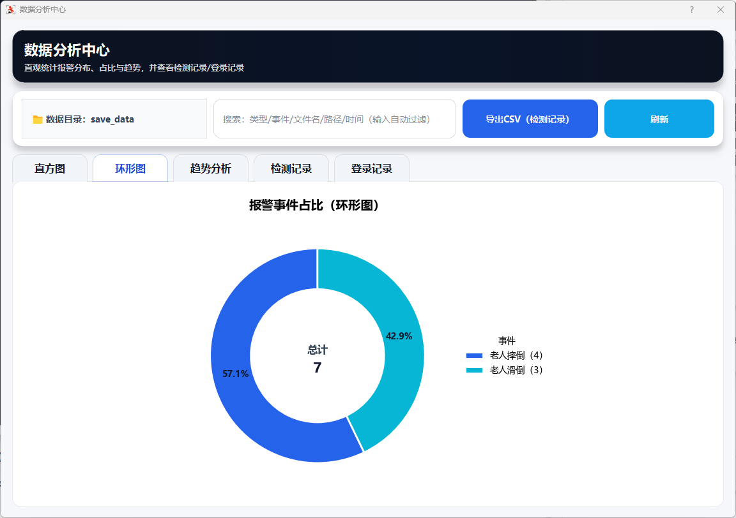View the 登录记录 tab
This screenshot has height=518, width=736.
[372, 169]
